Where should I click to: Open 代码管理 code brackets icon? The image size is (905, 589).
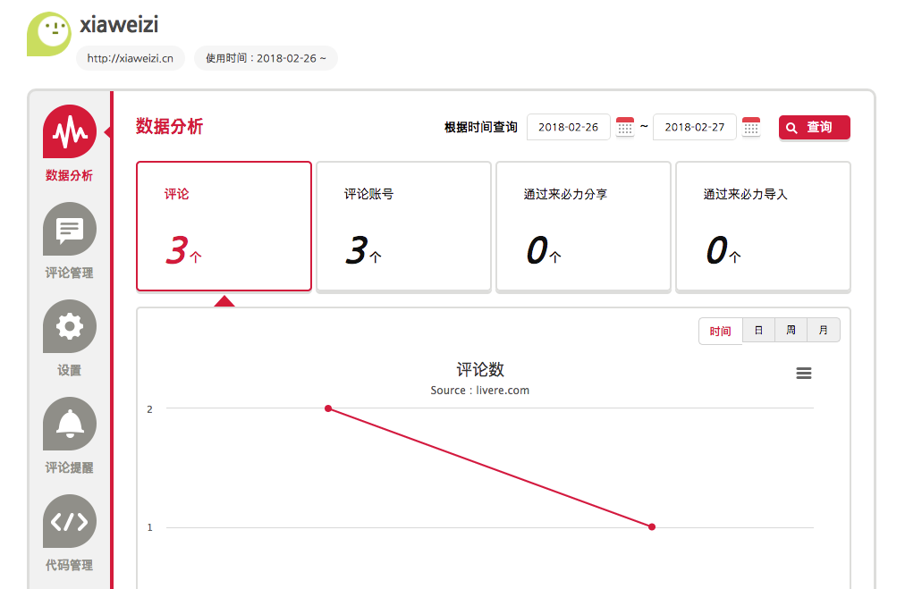click(x=69, y=521)
